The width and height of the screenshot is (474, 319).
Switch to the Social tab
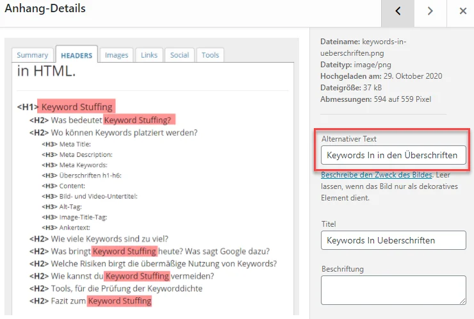pyautogui.click(x=179, y=55)
